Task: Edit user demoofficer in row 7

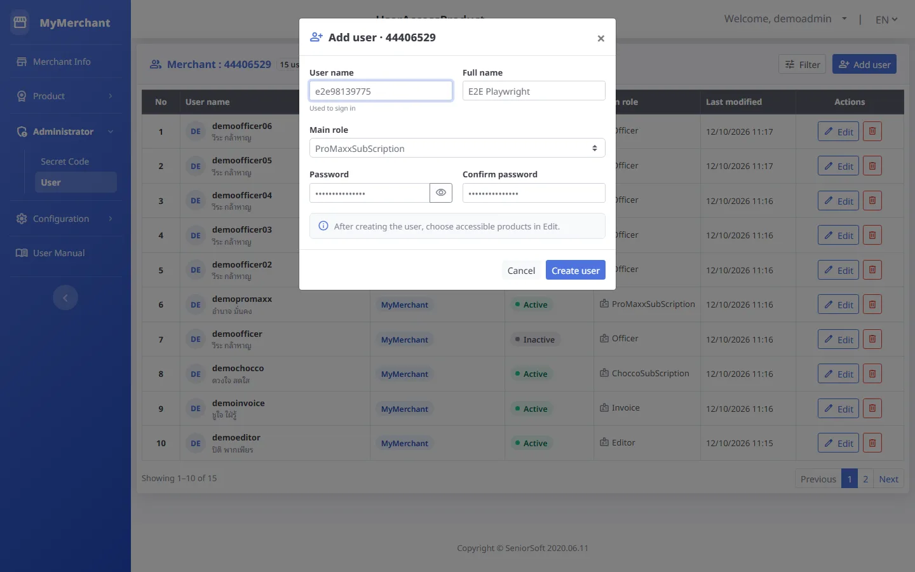Action: 839,339
